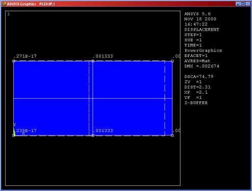Select the top-right corner node marker

(x=172, y=61)
